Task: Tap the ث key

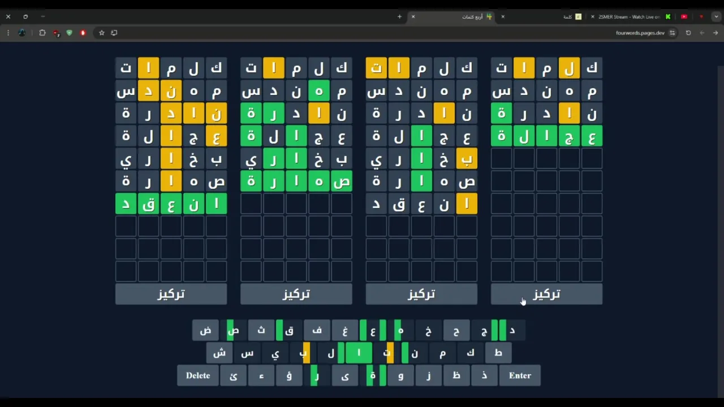Action: point(261,330)
